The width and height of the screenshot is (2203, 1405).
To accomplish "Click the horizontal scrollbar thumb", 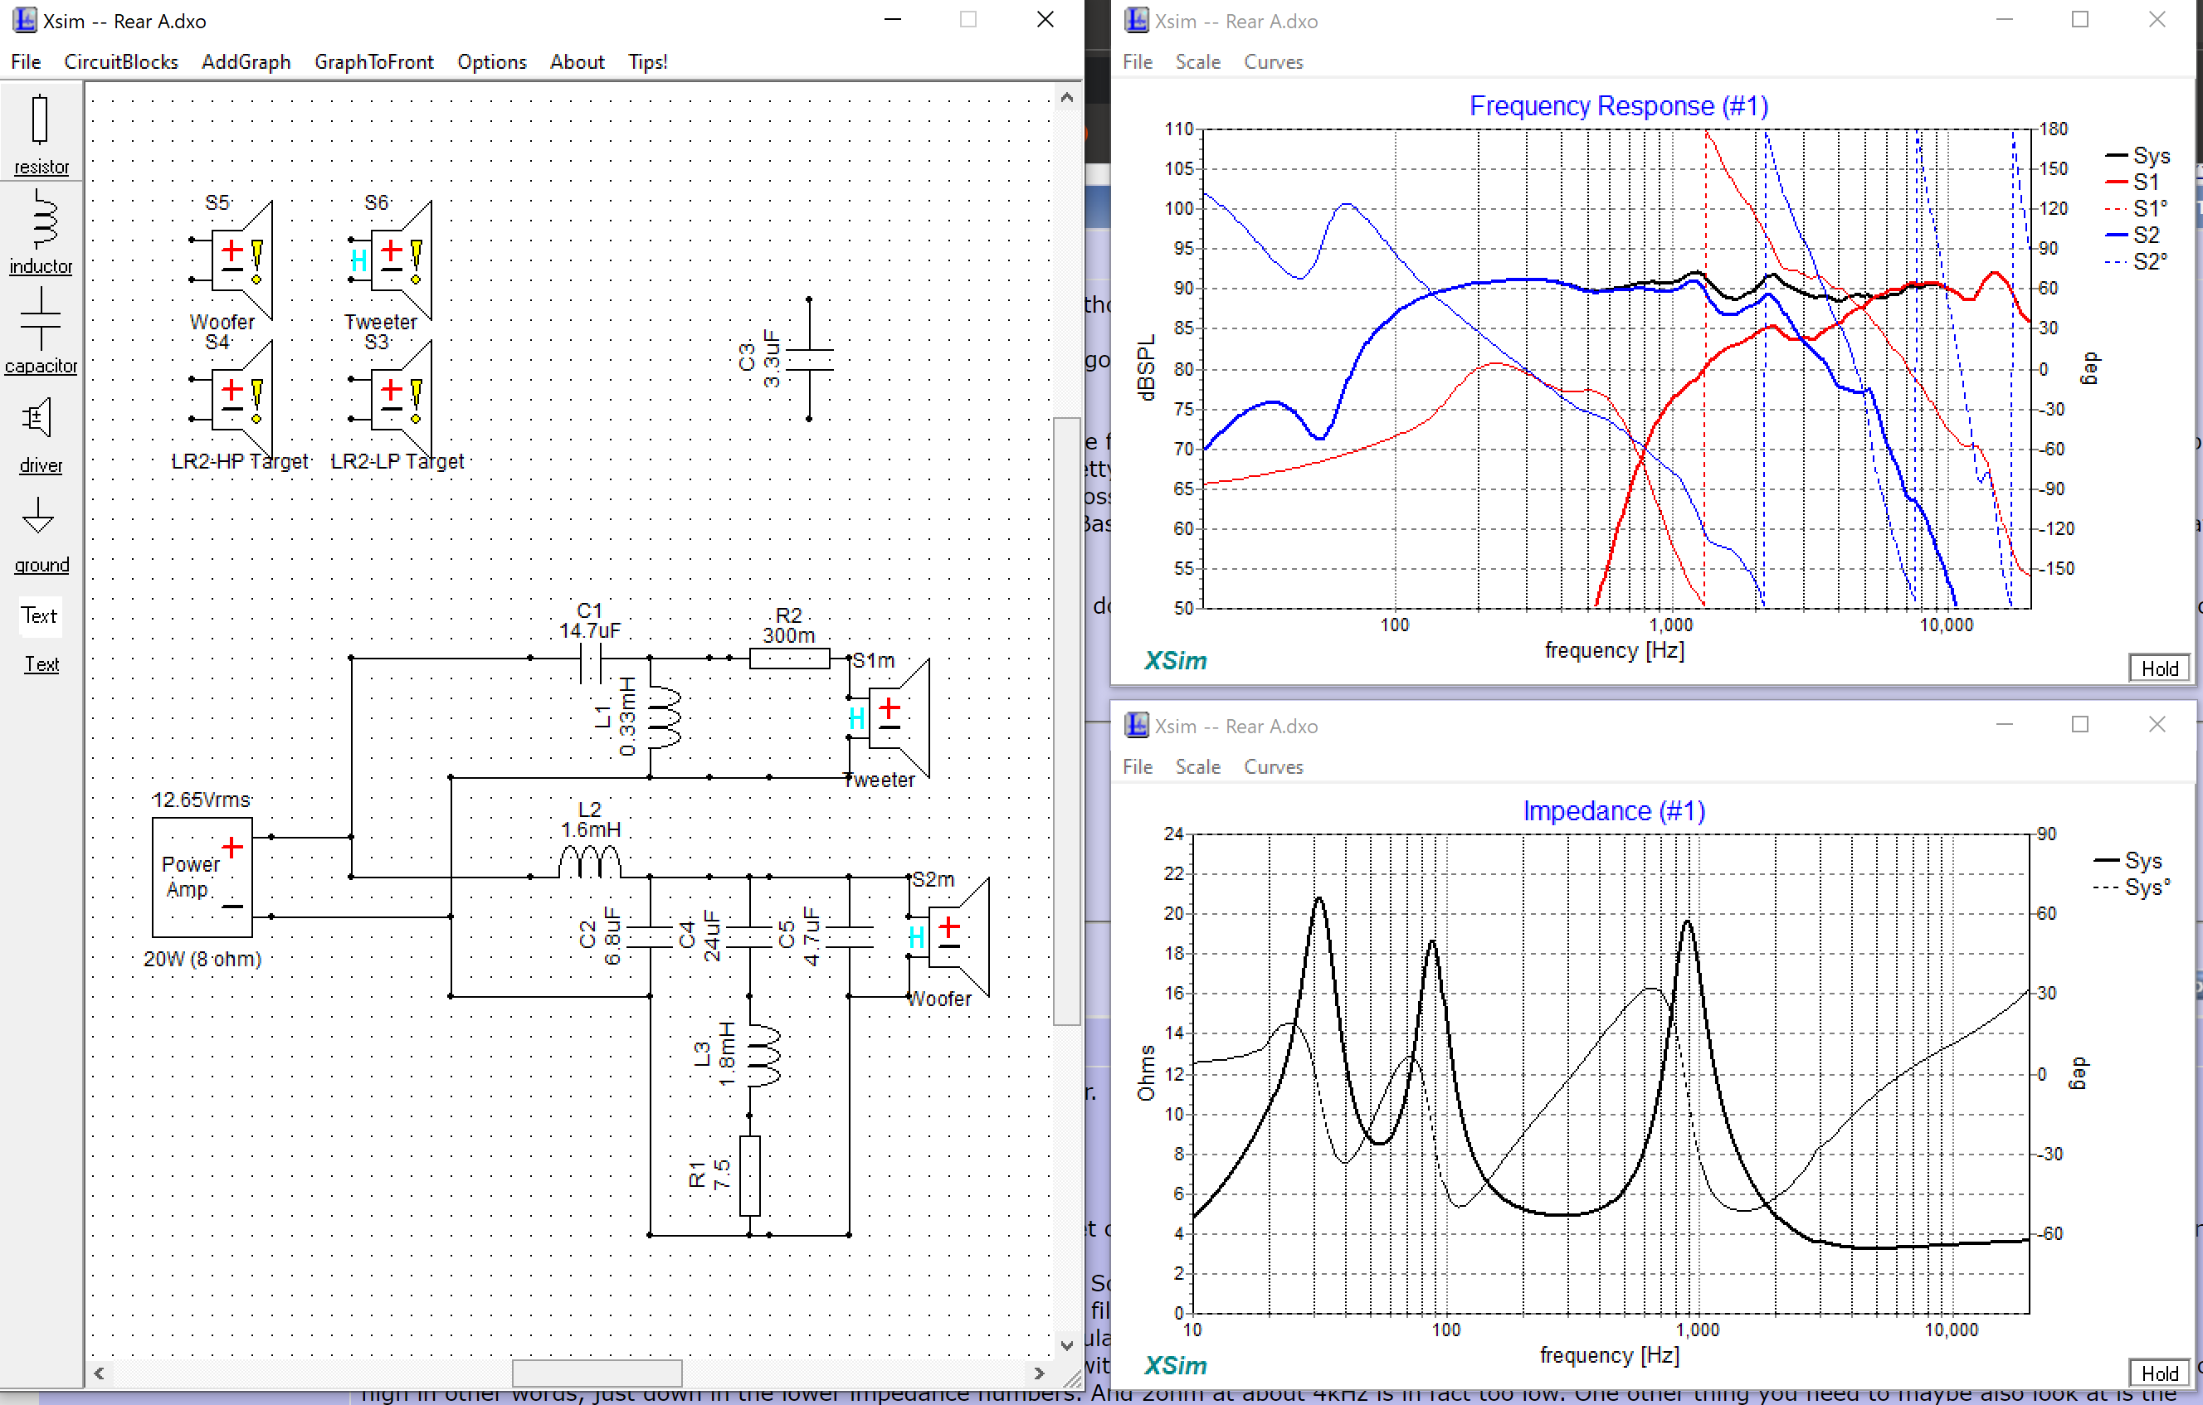I will (x=597, y=1373).
